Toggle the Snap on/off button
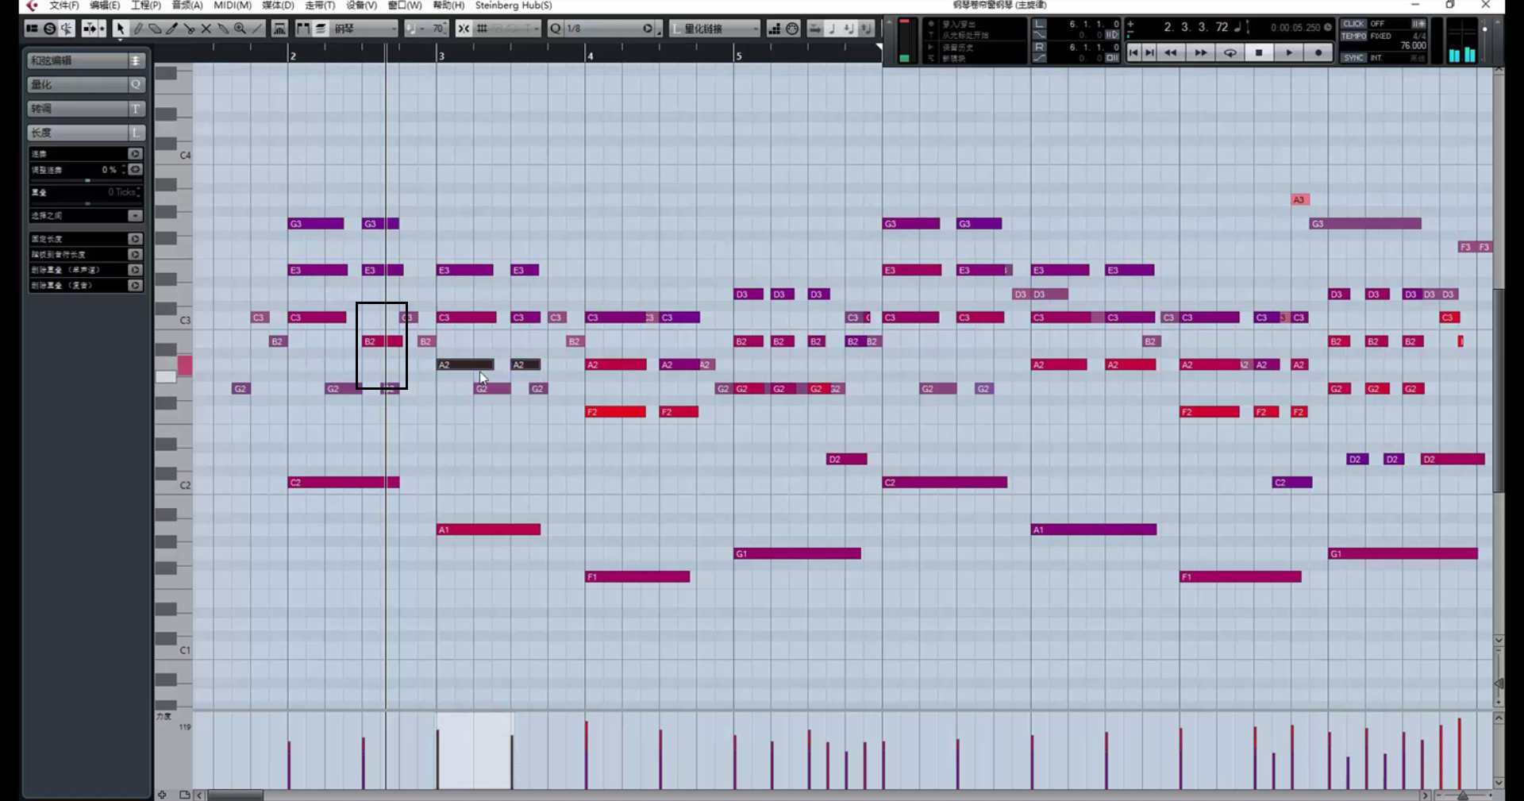This screenshot has width=1524, height=801. click(464, 29)
